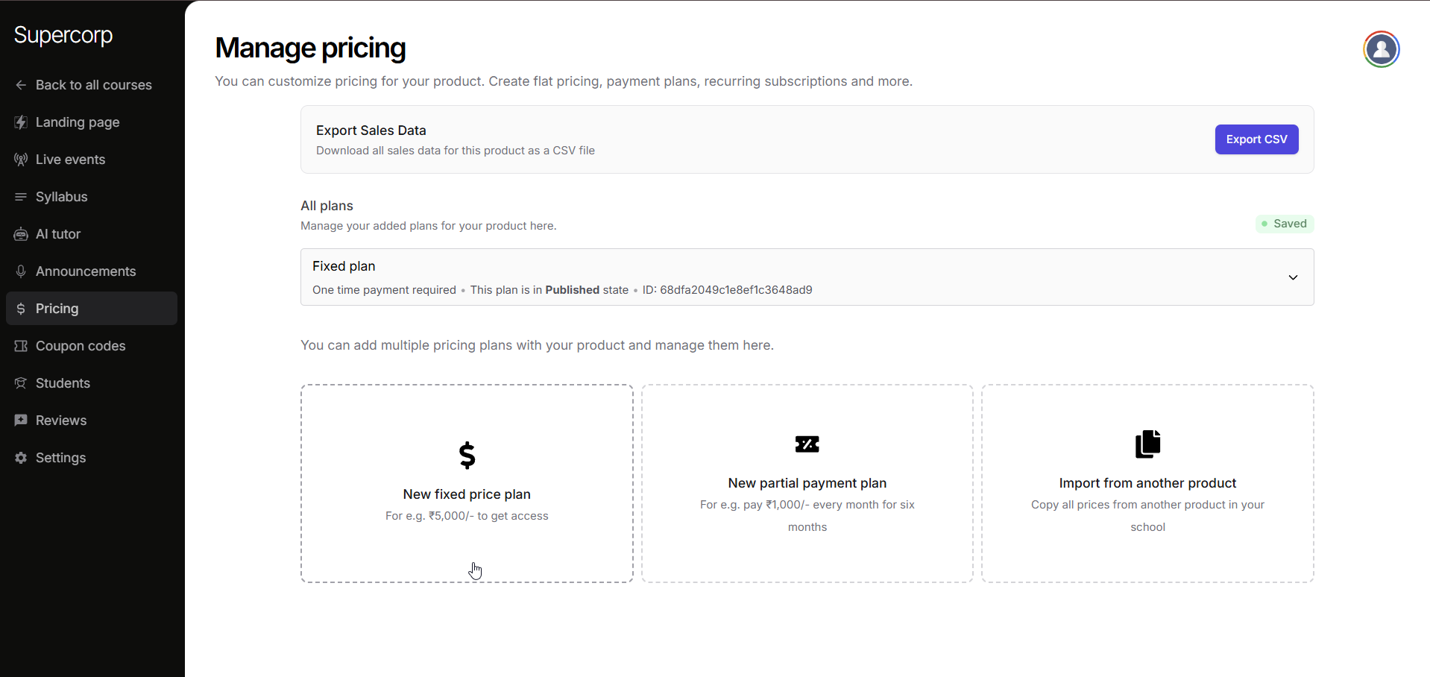The image size is (1430, 677).
Task: Go to the Students section
Action: tap(63, 383)
